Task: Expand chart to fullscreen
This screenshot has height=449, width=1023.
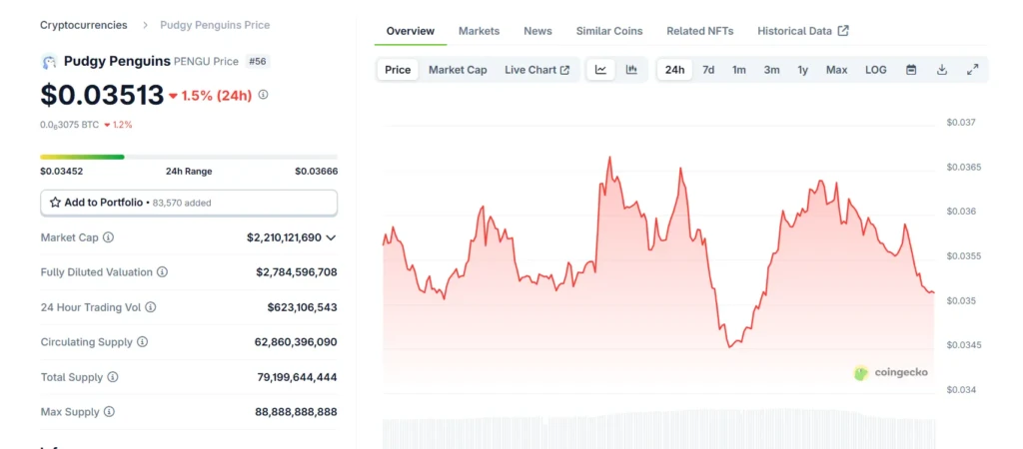Action: tap(973, 70)
